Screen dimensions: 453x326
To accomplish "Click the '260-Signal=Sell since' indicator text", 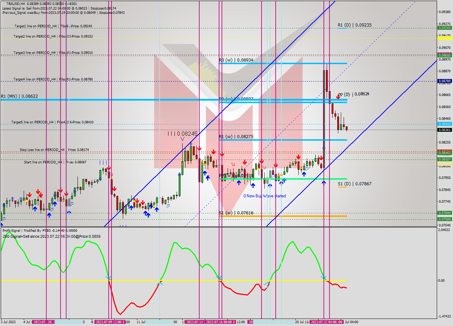I will tap(51, 236).
